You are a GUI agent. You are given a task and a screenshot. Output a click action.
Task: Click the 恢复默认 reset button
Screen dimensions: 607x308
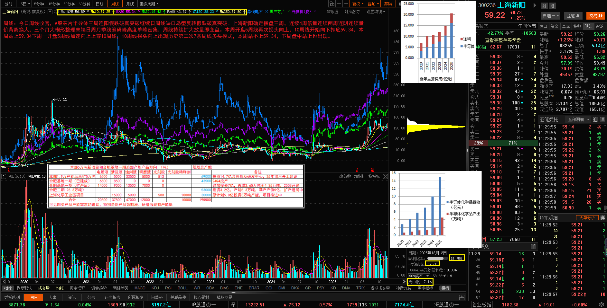tap(24, 288)
